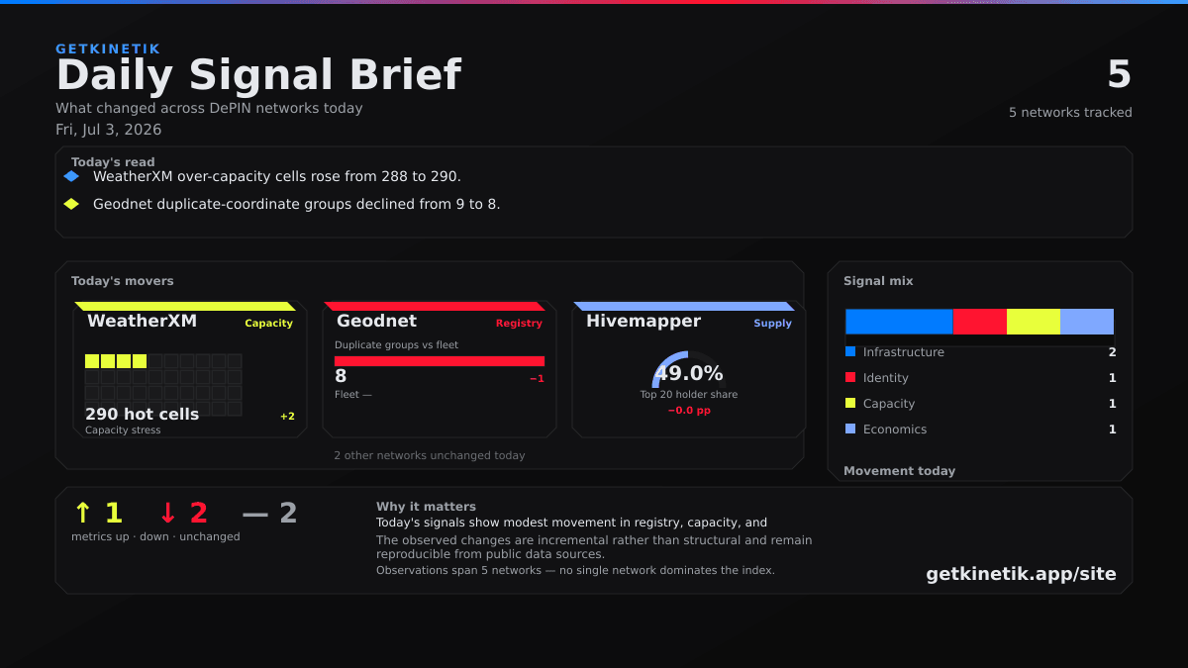The image size is (1188, 668).
Task: Click the 'Today's read' heading
Action: [113, 162]
